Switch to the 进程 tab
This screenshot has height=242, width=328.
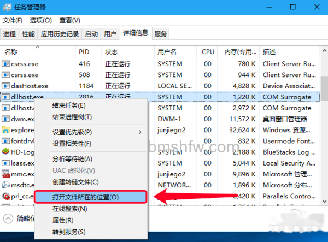point(10,34)
